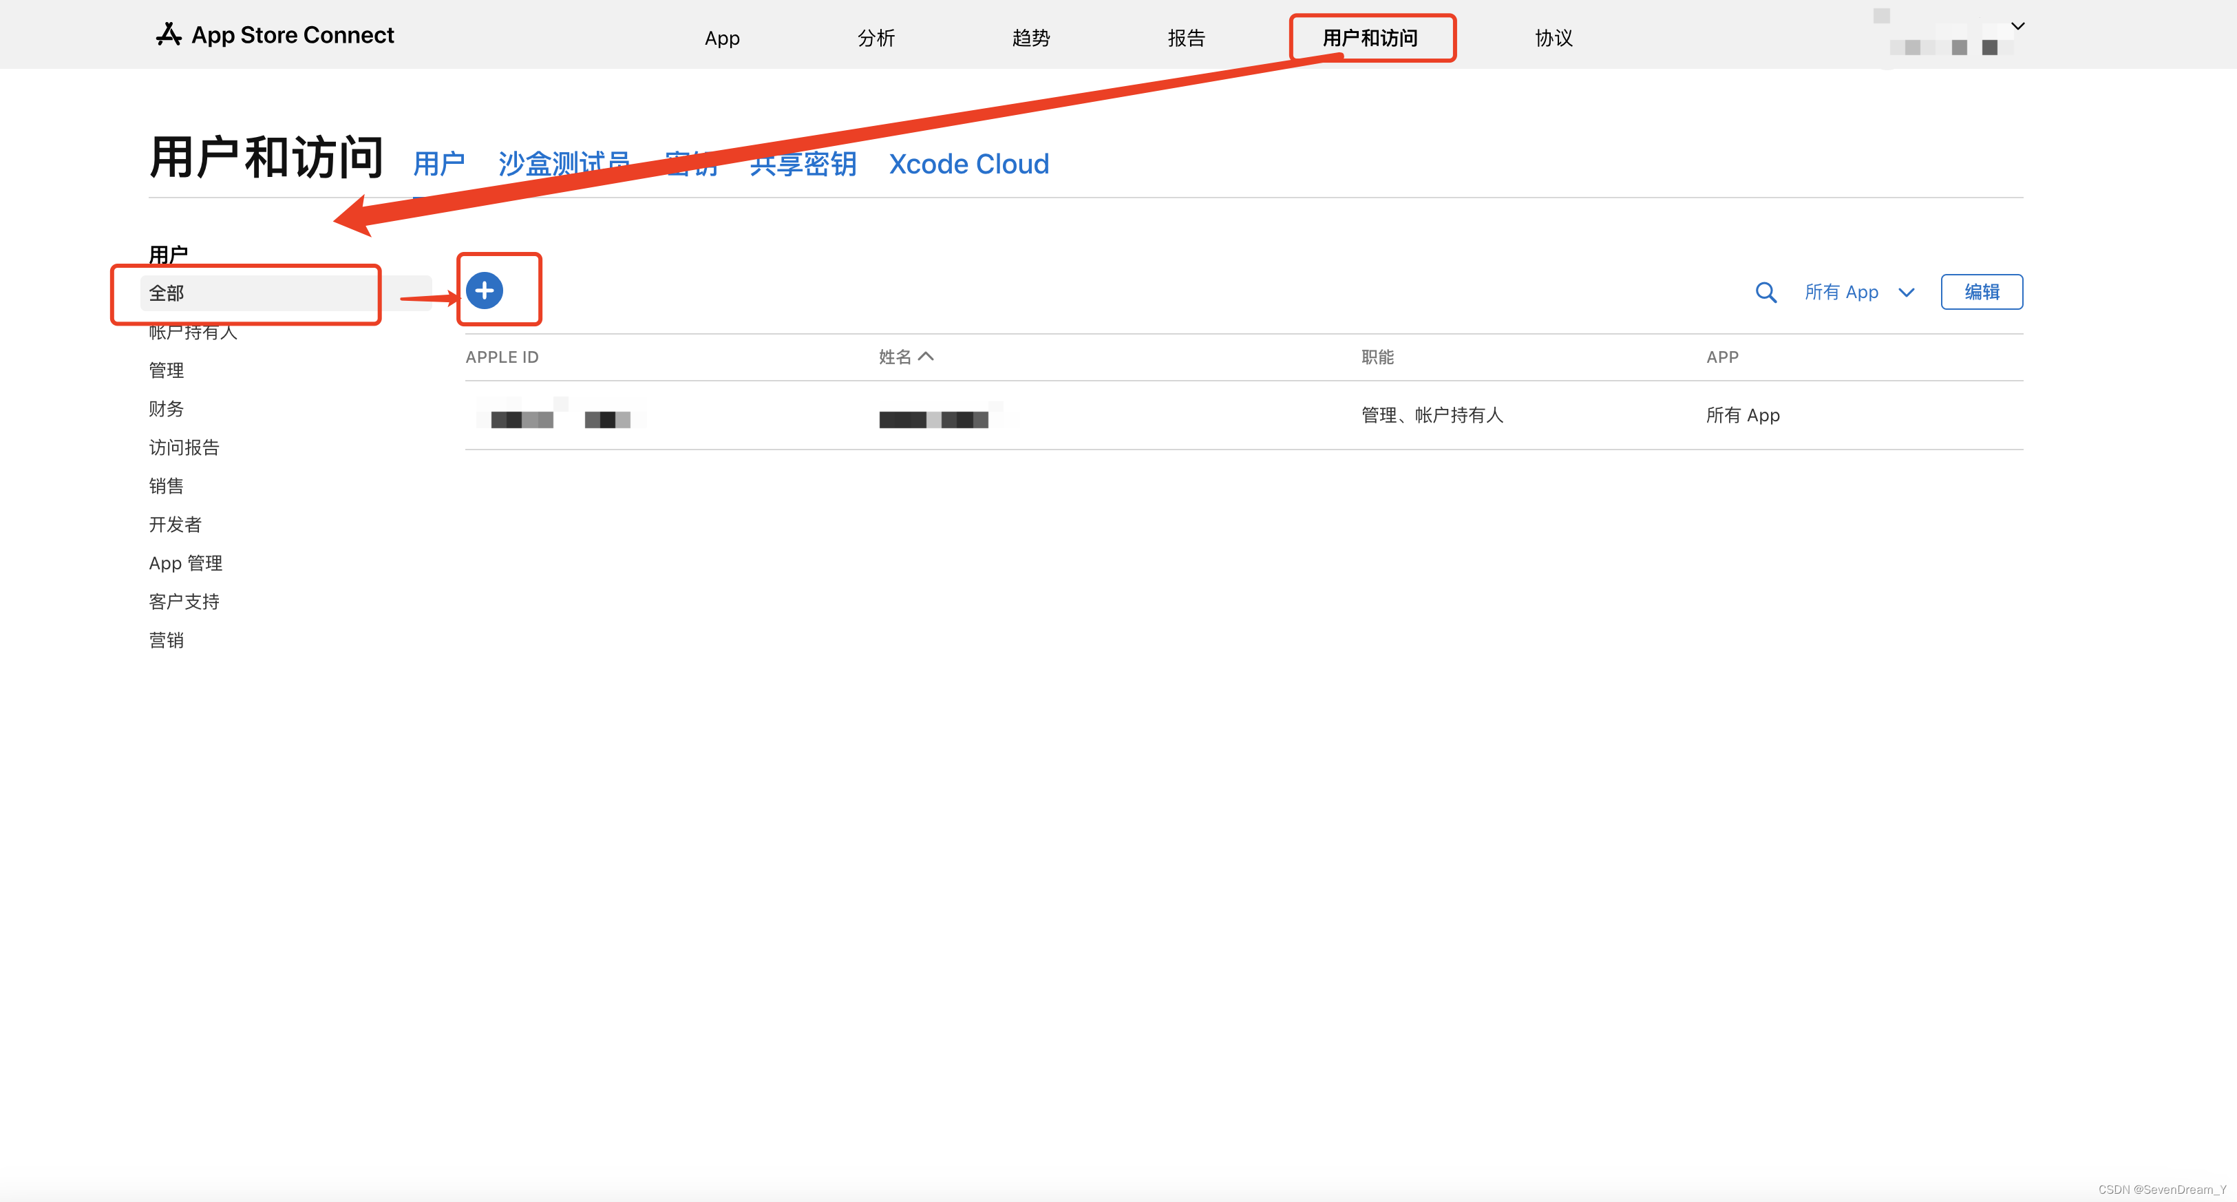The height and width of the screenshot is (1202, 2237).
Task: Sort by the 姓名 column arrow
Action: (x=926, y=357)
